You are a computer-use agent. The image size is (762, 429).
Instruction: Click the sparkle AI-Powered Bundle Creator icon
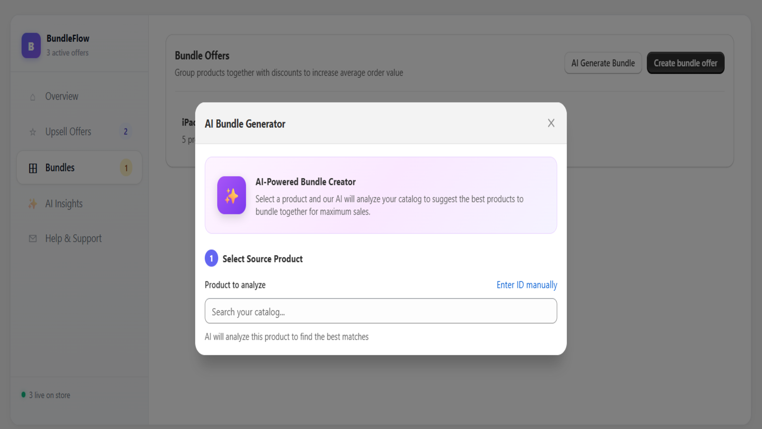point(231,195)
